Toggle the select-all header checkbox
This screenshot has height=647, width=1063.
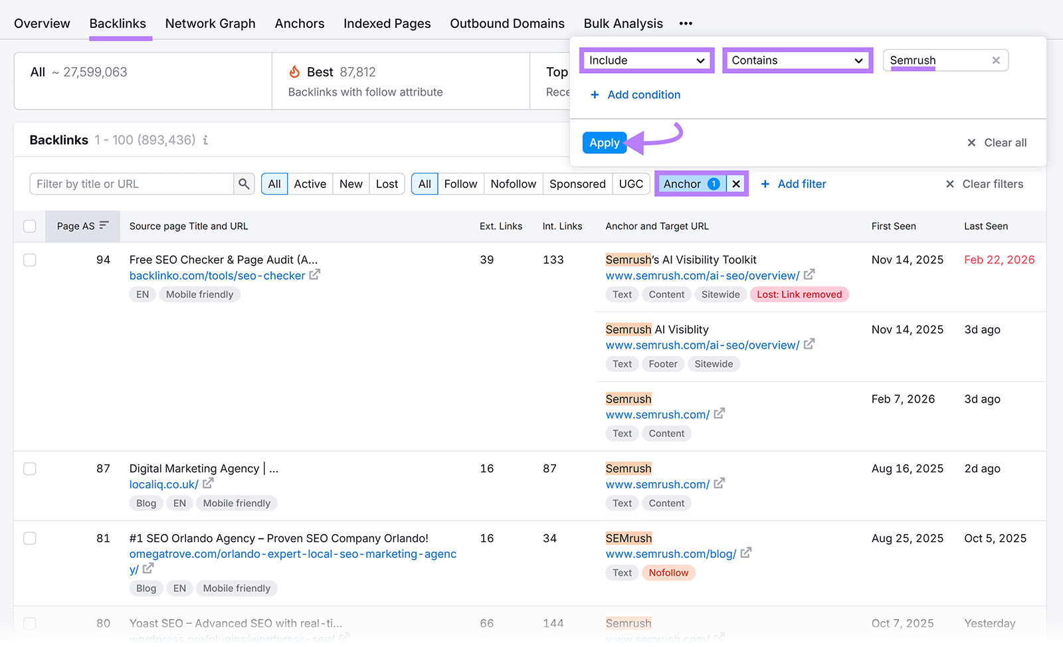30,226
